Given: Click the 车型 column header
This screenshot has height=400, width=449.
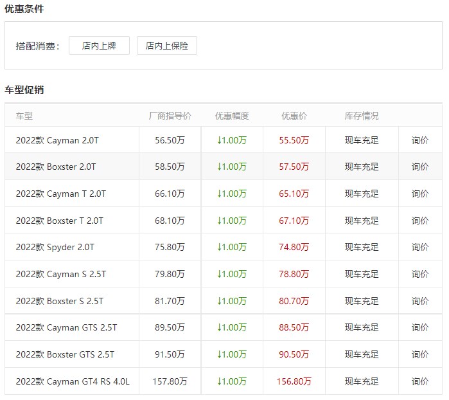Looking at the screenshot, I should [x=24, y=116].
